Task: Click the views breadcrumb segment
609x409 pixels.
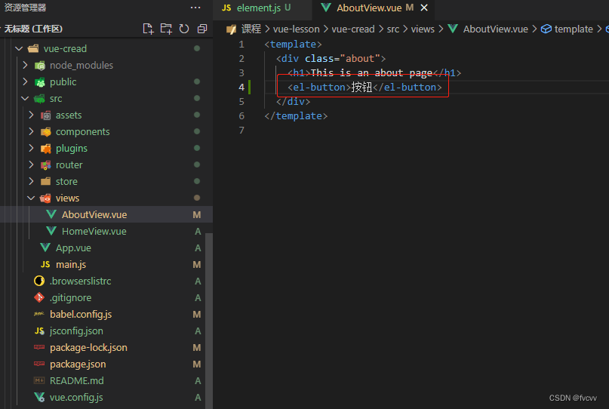Action: click(x=423, y=29)
